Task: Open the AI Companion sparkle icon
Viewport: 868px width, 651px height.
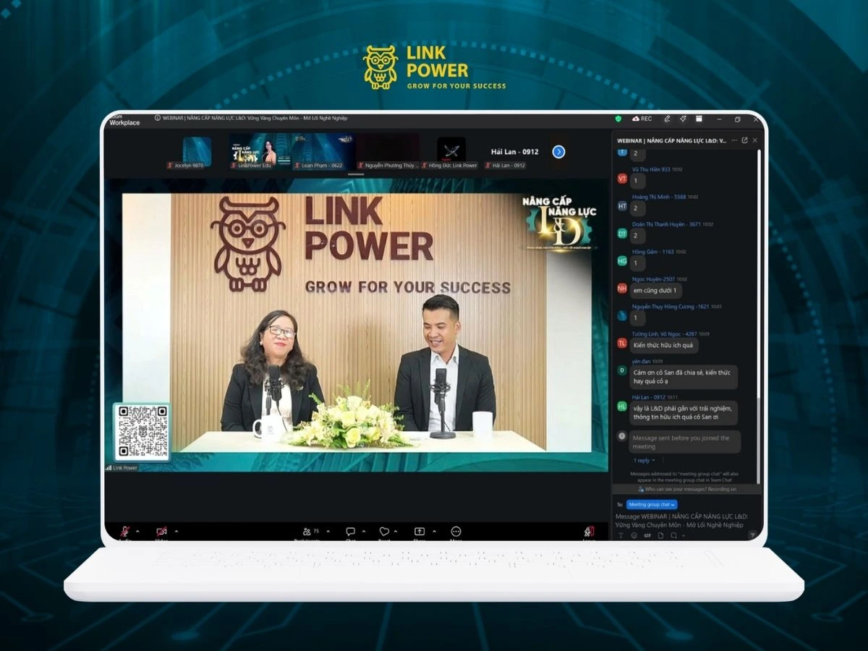Action: point(684,119)
